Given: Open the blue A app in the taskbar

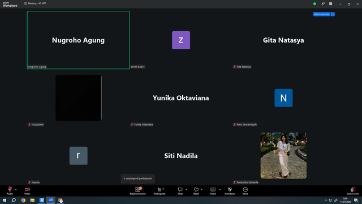Looking at the screenshot, I should point(41,200).
